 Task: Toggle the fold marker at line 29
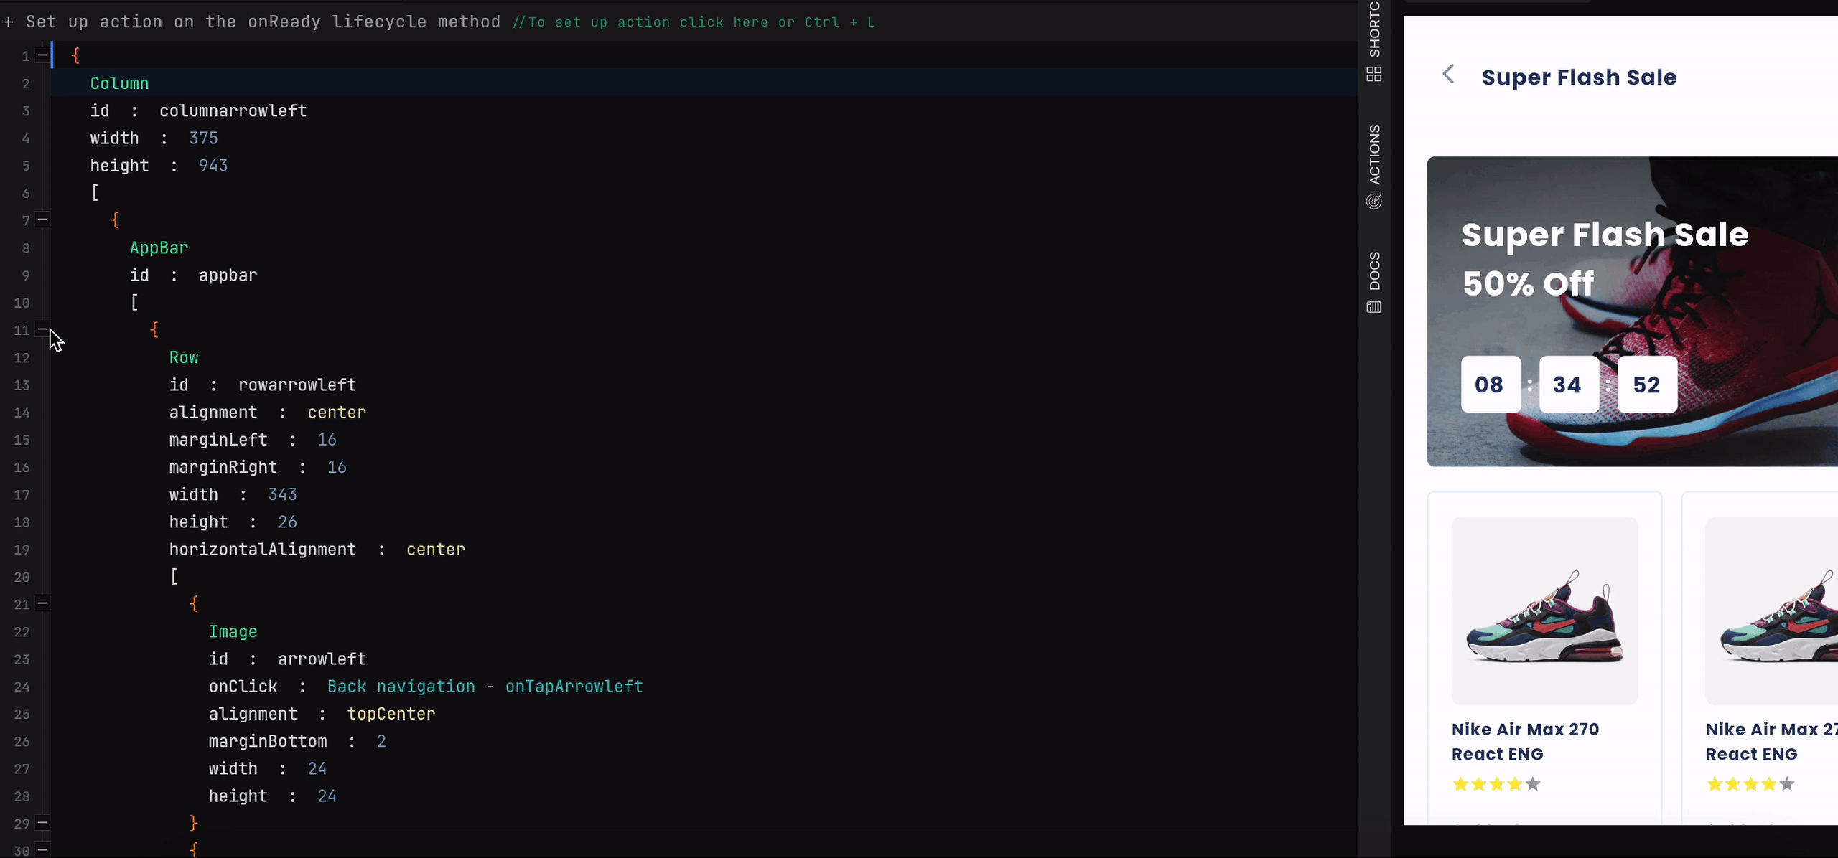pyautogui.click(x=42, y=823)
